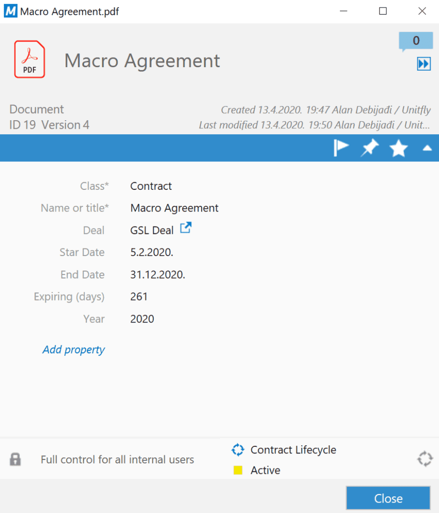The width and height of the screenshot is (439, 513).
Task: Click the permissions padlock icon
Action: (15, 459)
